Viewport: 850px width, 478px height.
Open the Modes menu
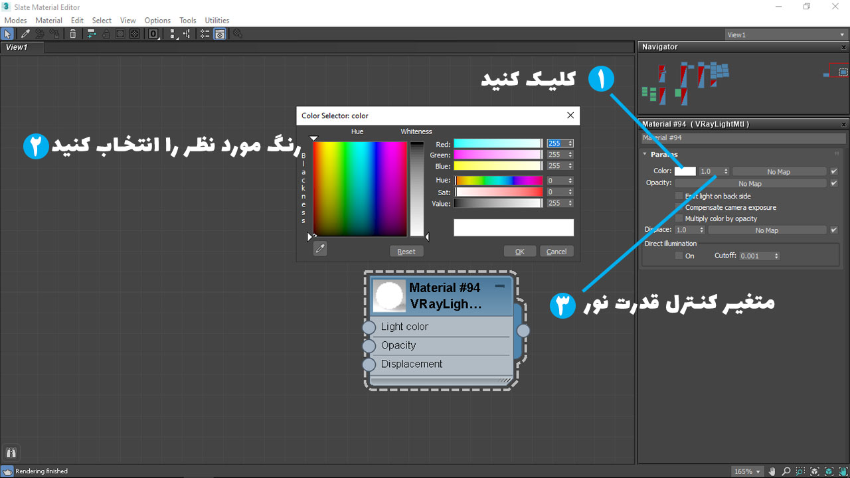tap(15, 21)
